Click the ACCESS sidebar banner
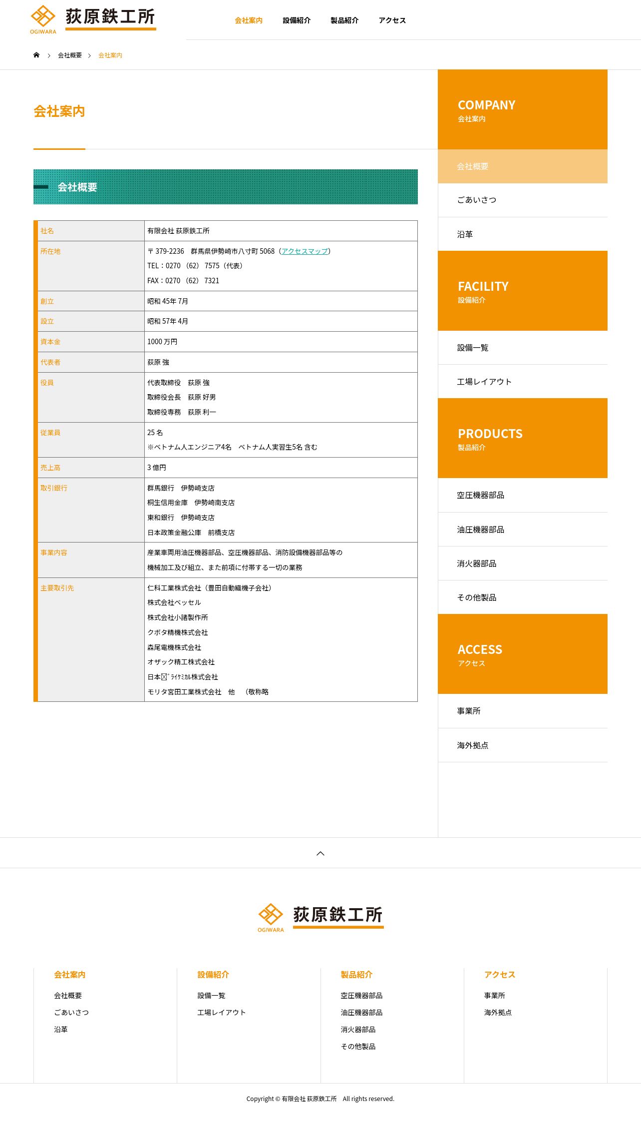 pyautogui.click(x=523, y=654)
